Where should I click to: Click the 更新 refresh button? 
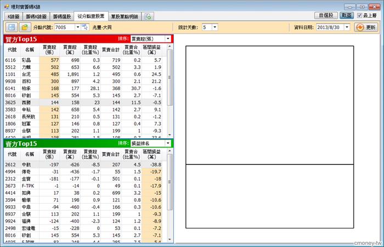pyautogui.click(x=366, y=27)
